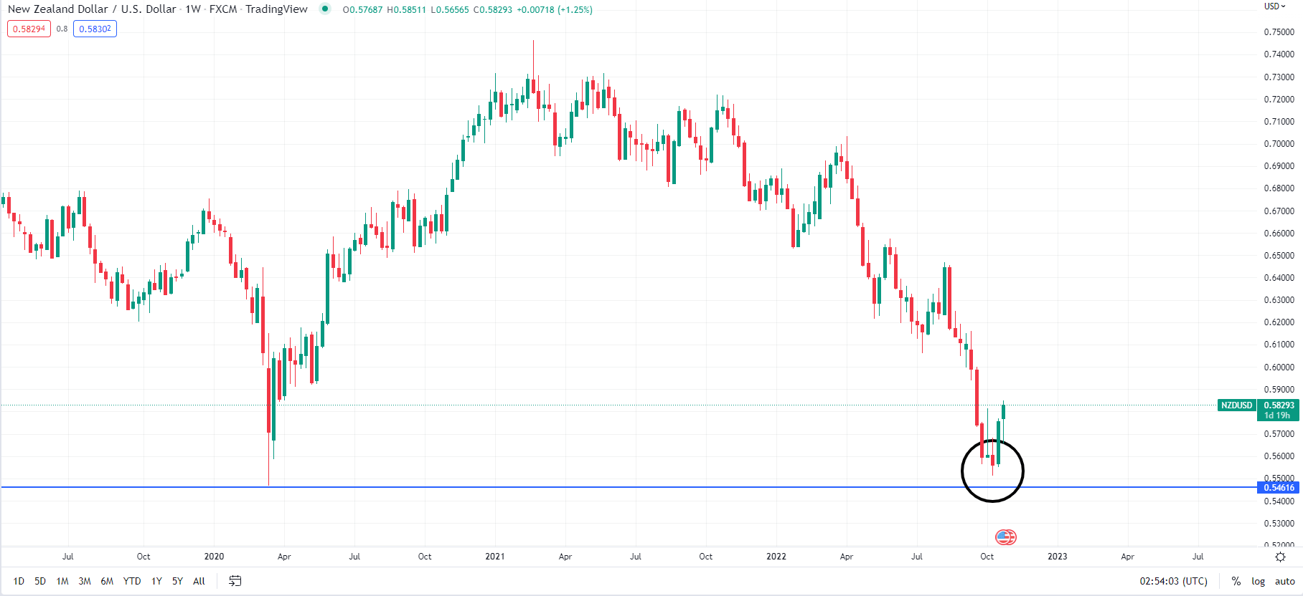Click the FXCM source label

point(223,9)
